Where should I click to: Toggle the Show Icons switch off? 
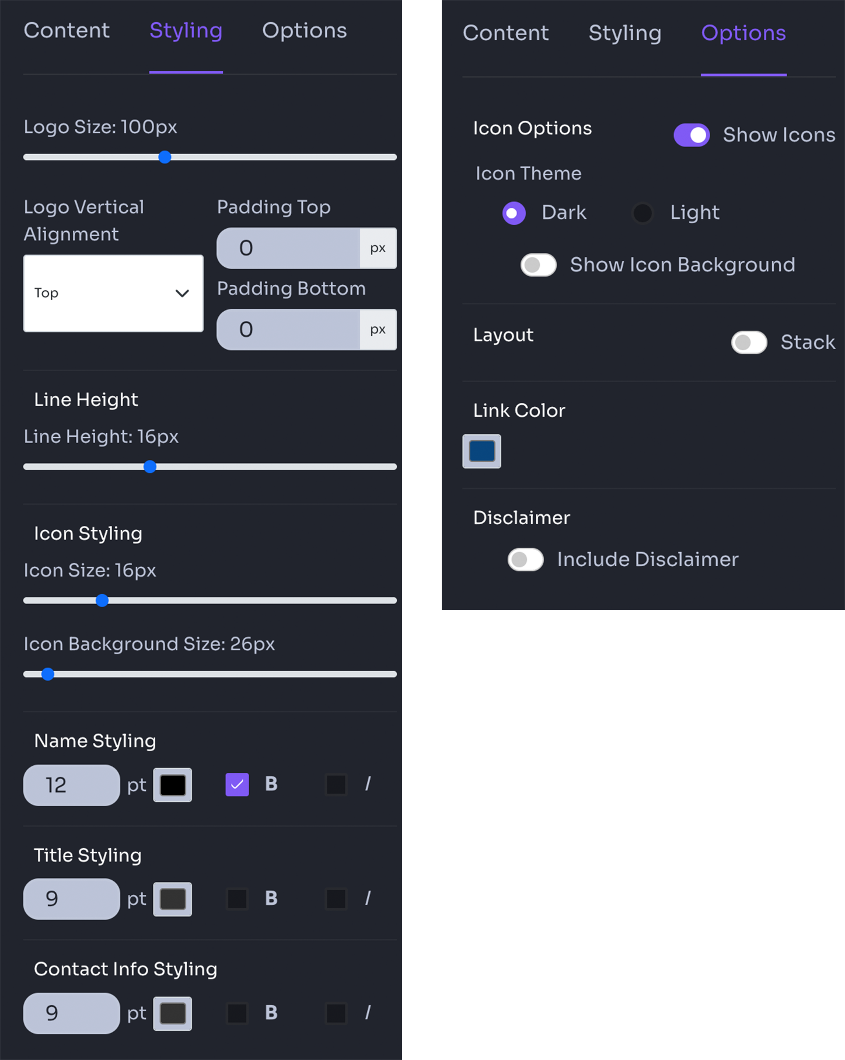click(692, 135)
